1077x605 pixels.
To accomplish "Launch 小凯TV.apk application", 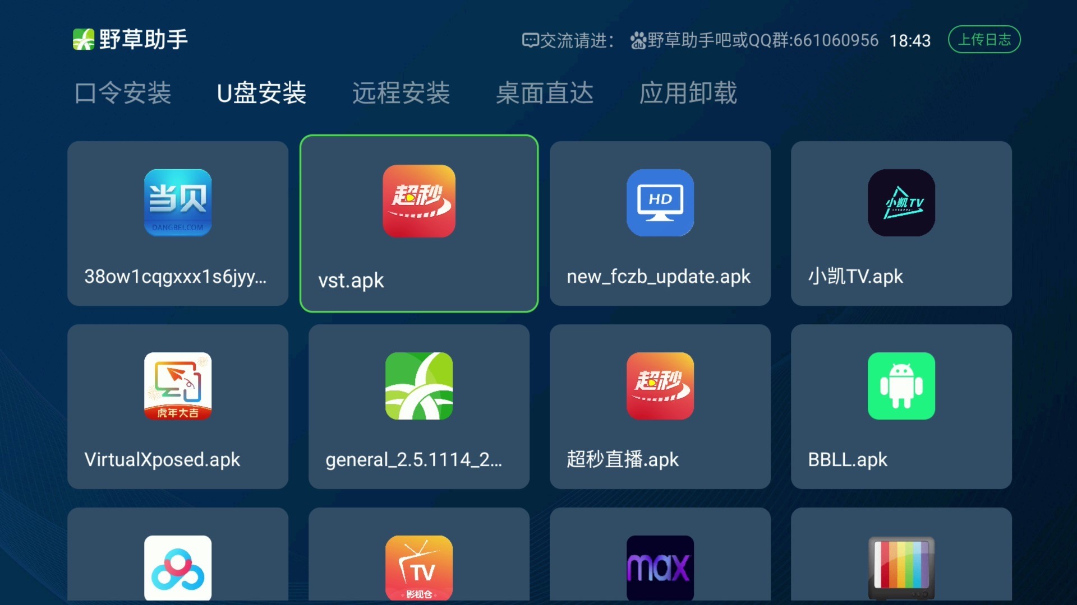I will [900, 223].
